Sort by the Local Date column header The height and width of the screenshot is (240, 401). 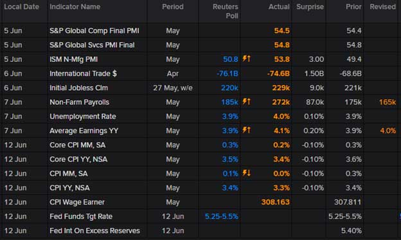click(x=21, y=6)
